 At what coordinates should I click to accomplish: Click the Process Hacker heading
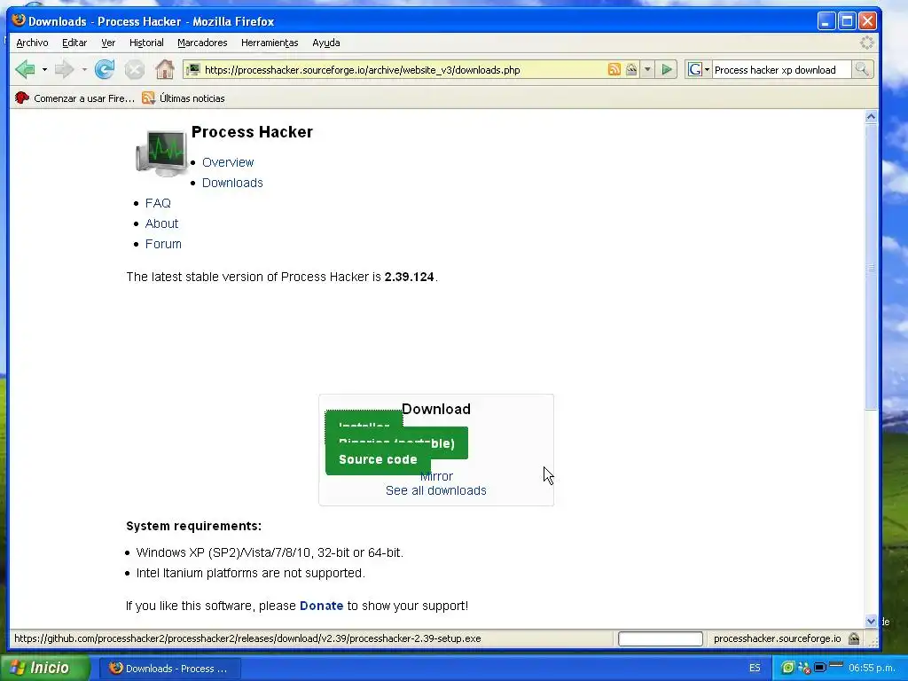coord(252,132)
